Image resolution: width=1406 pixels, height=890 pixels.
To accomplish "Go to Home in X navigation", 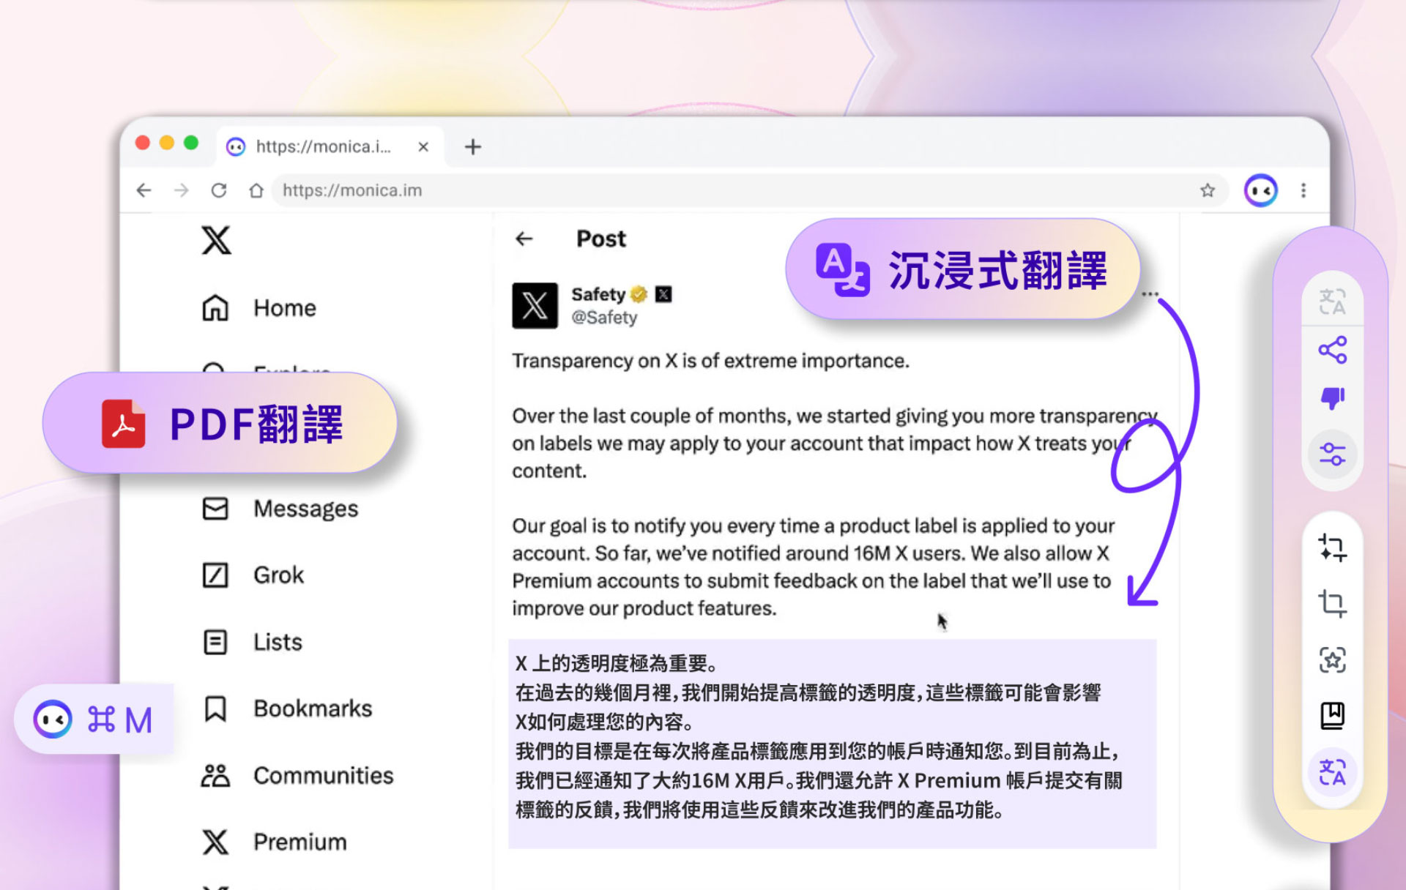I will pyautogui.click(x=284, y=308).
